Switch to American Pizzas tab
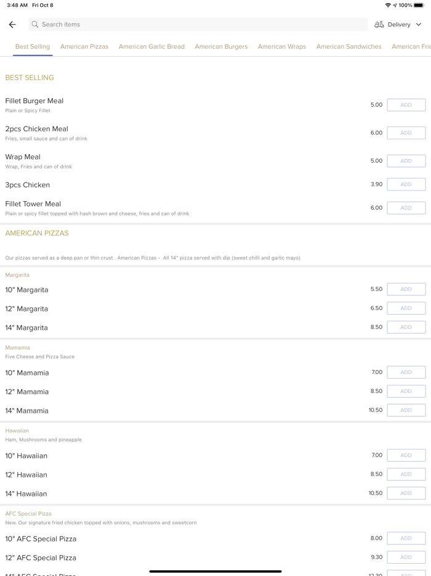431x576 pixels. click(84, 46)
